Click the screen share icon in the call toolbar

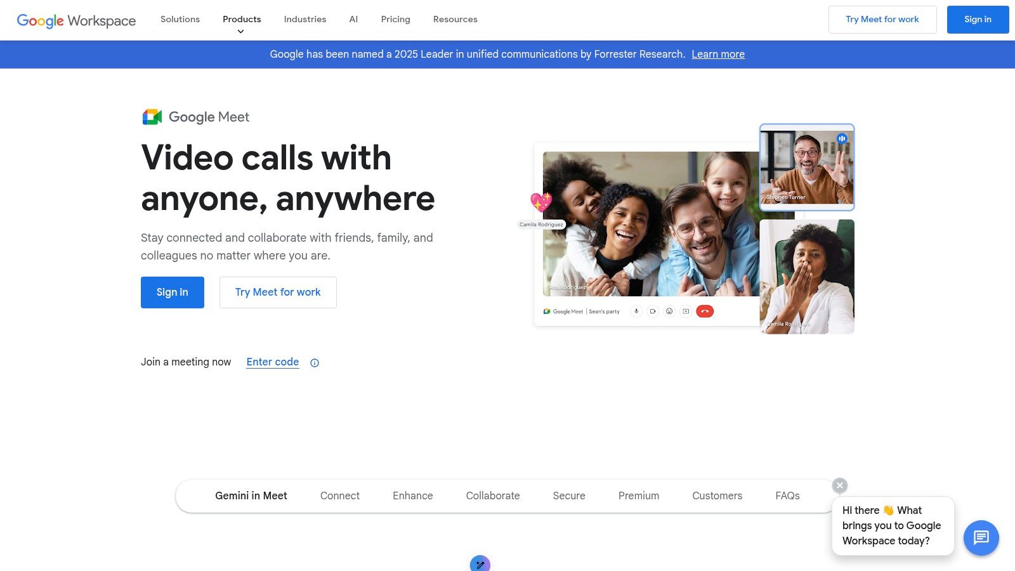(686, 312)
